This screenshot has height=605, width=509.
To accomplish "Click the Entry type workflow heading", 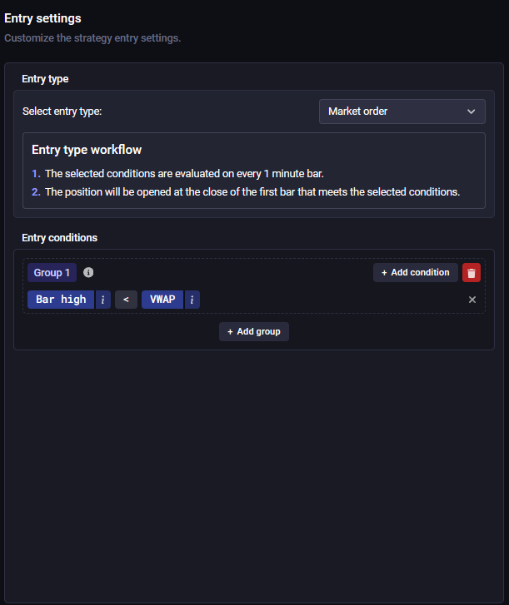I will tap(87, 150).
